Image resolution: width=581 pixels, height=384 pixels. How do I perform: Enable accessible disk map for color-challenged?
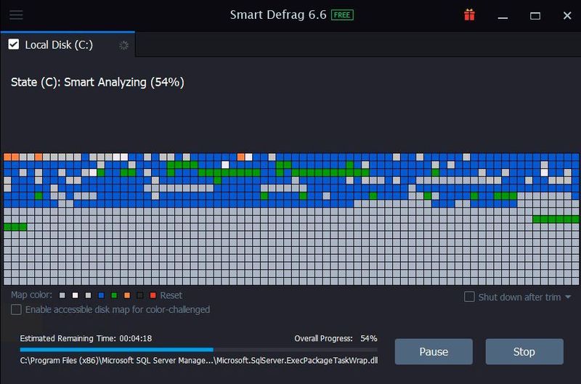click(16, 309)
